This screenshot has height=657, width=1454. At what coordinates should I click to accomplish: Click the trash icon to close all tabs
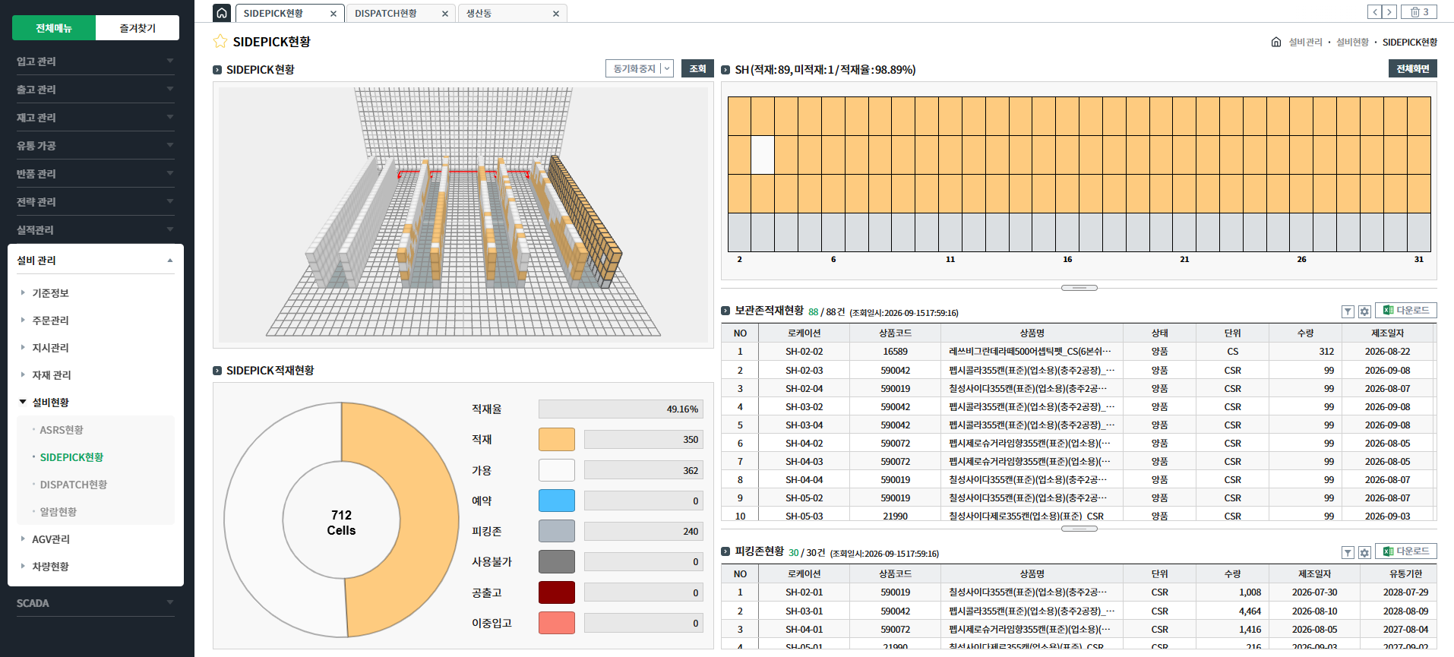point(1419,11)
